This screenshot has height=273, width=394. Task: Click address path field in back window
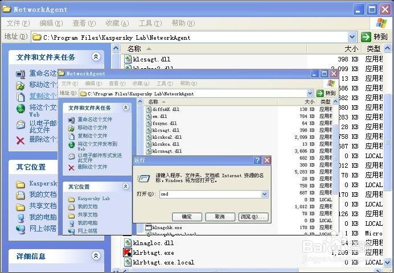(190, 37)
